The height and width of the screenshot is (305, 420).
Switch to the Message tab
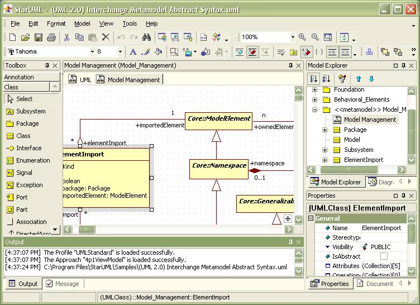63,284
